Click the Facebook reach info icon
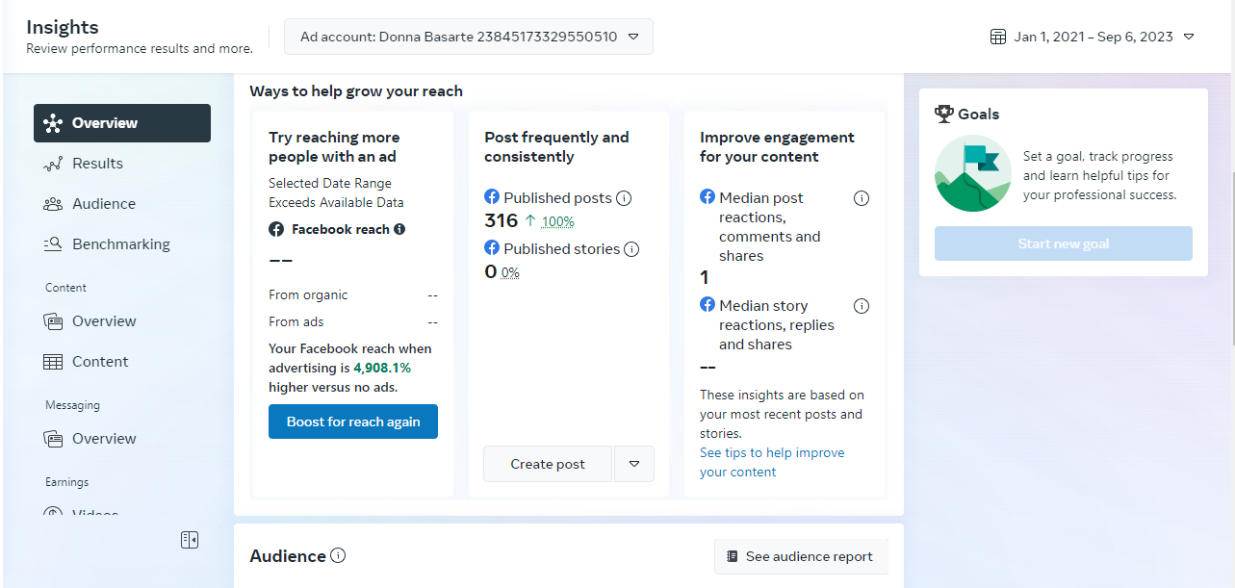1235x588 pixels. tap(399, 229)
